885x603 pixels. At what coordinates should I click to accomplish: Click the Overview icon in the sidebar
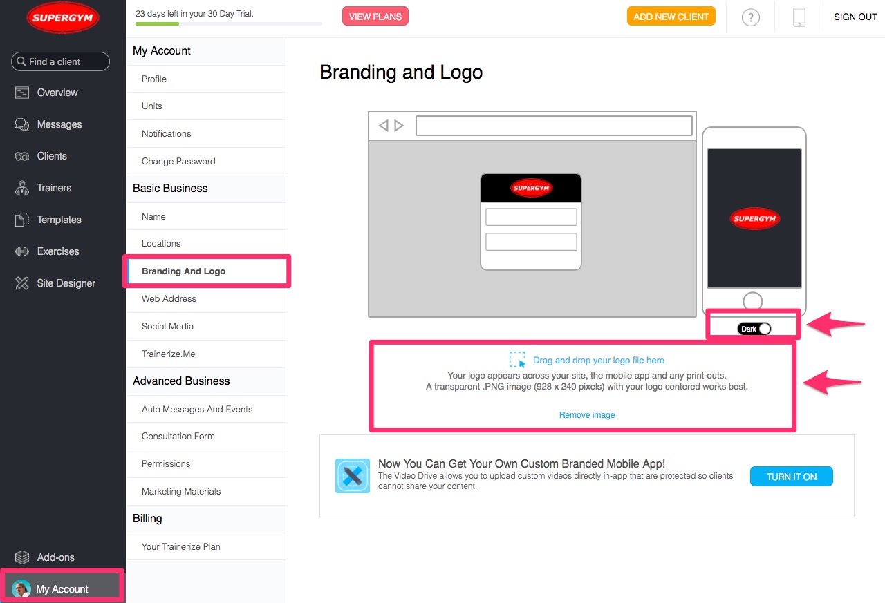pos(22,93)
